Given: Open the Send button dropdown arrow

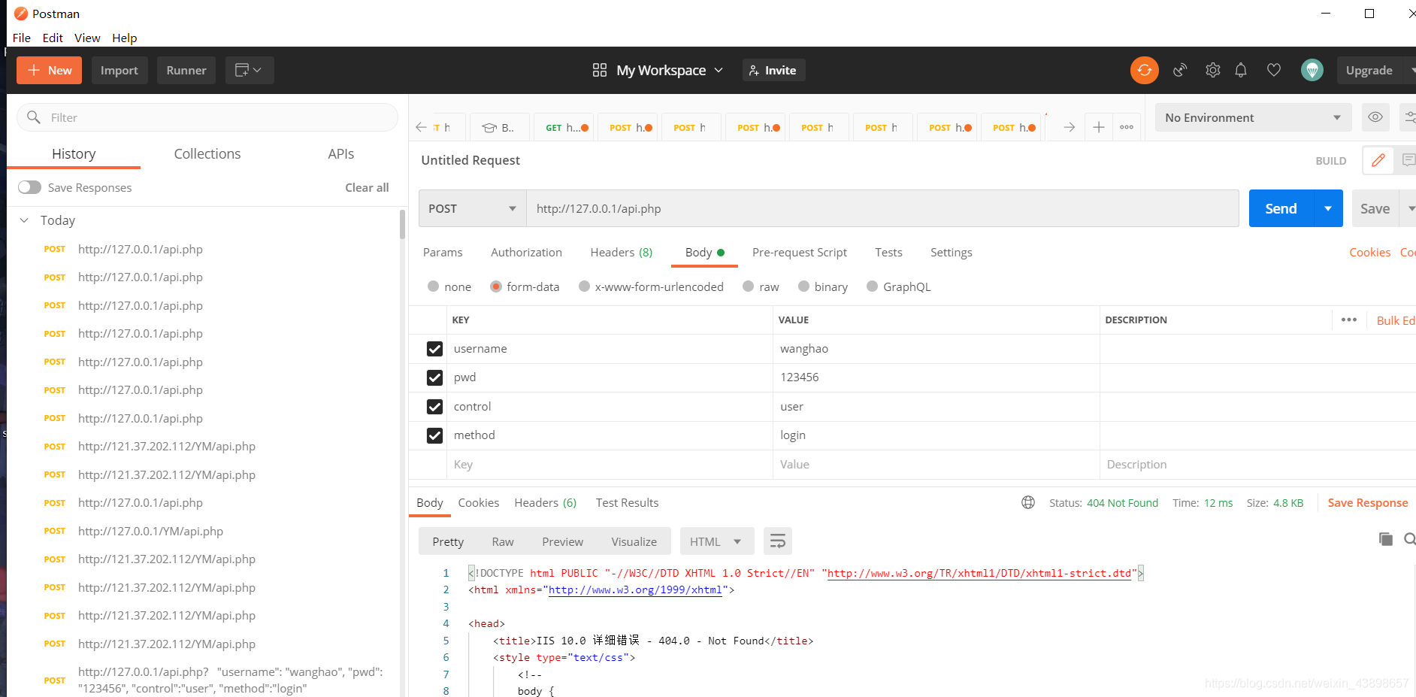Looking at the screenshot, I should tap(1328, 208).
